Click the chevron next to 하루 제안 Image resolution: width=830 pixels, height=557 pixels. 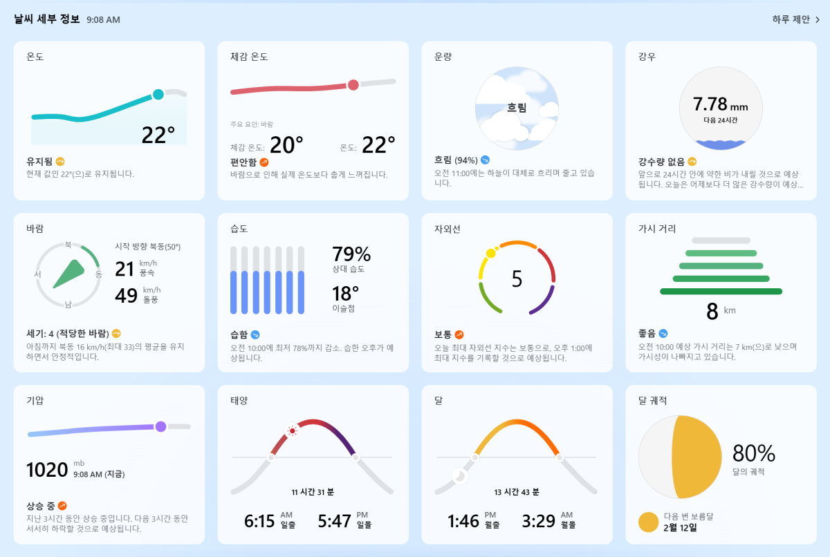pyautogui.click(x=818, y=20)
